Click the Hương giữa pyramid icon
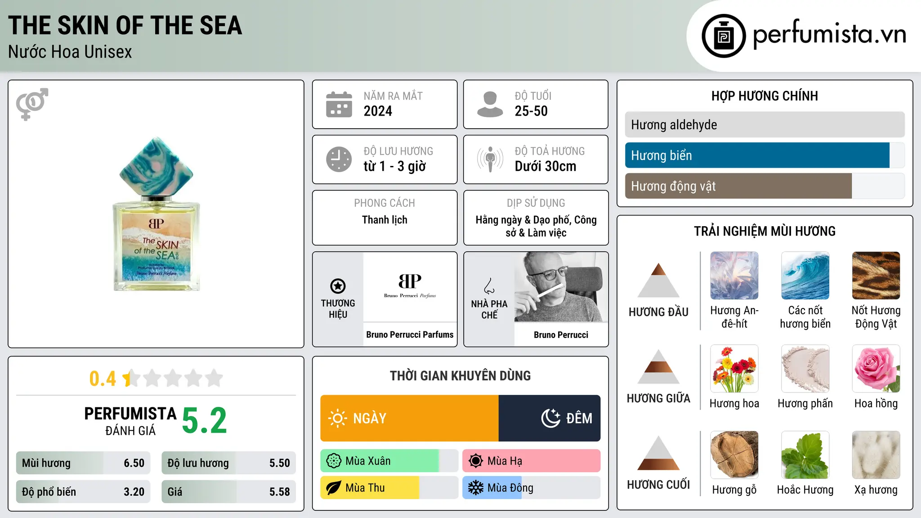This screenshot has height=518, width=921. 658,366
